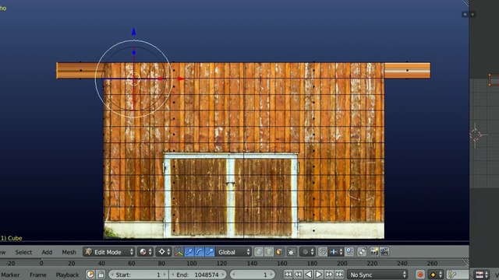Open the No Sync playback dropdown
This screenshot has width=499, height=280.
(377, 275)
